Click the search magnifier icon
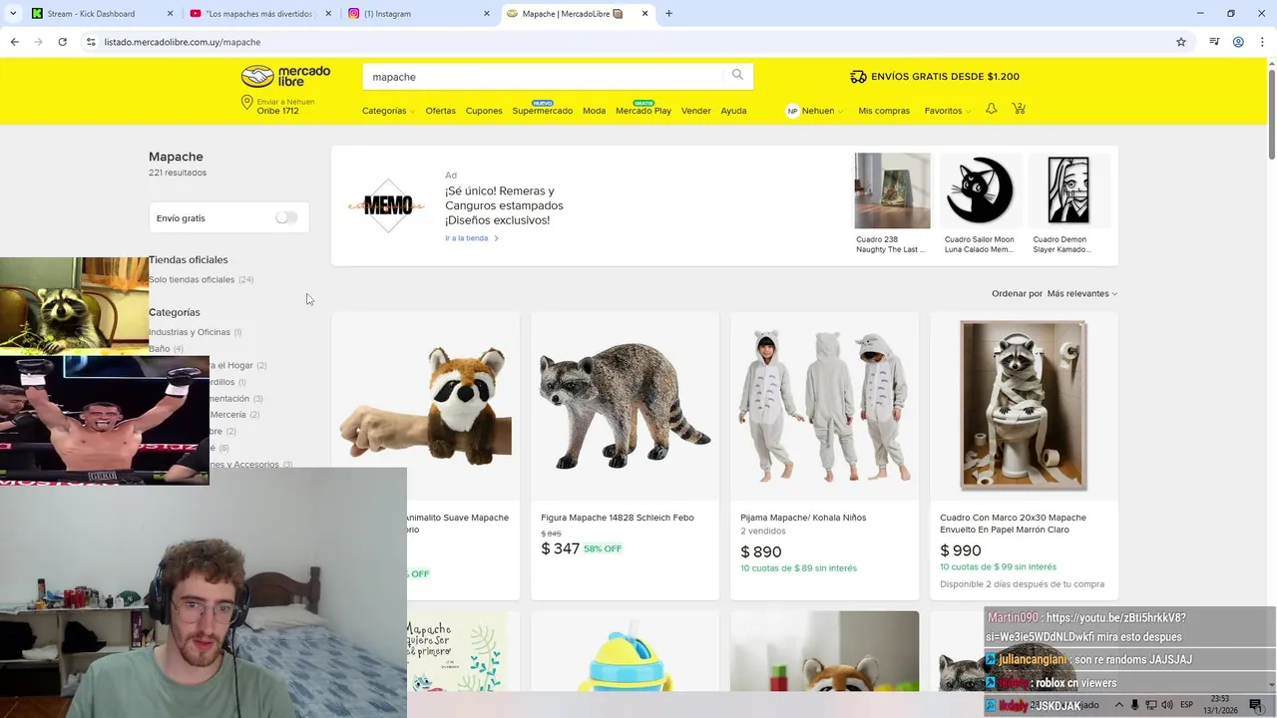This screenshot has height=718, width=1277. pos(737,75)
